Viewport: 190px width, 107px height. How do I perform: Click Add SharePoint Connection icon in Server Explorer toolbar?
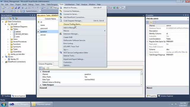[16, 18]
